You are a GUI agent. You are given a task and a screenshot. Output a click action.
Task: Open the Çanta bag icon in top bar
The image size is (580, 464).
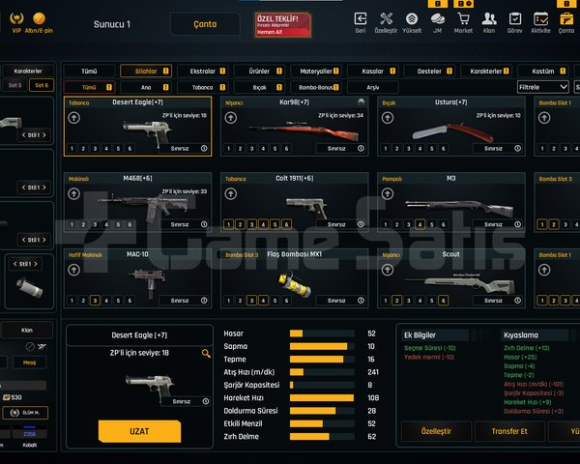pyautogui.click(x=566, y=19)
